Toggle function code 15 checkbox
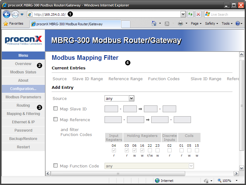 pos(197,150)
